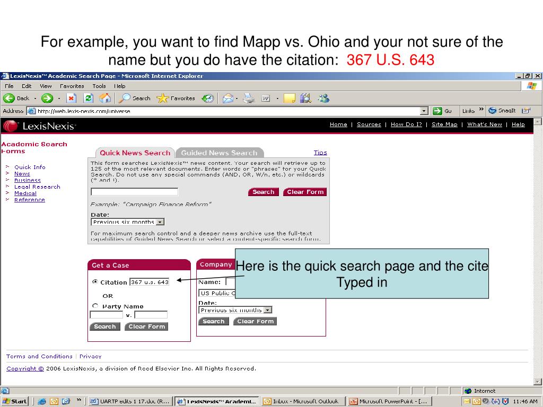Click the Home page icon

pos(105,98)
